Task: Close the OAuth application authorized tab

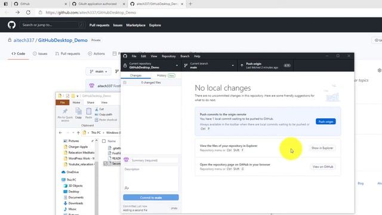Action: point(124,4)
